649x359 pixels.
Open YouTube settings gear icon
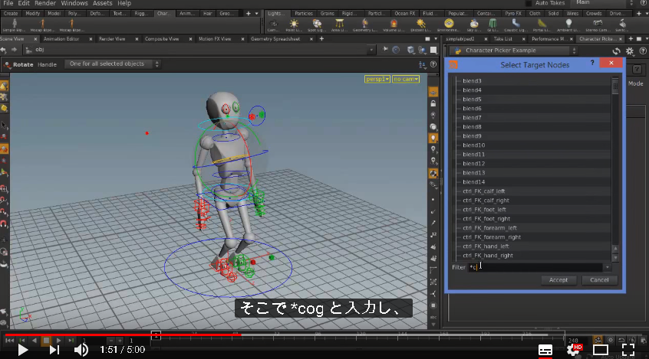(x=574, y=350)
